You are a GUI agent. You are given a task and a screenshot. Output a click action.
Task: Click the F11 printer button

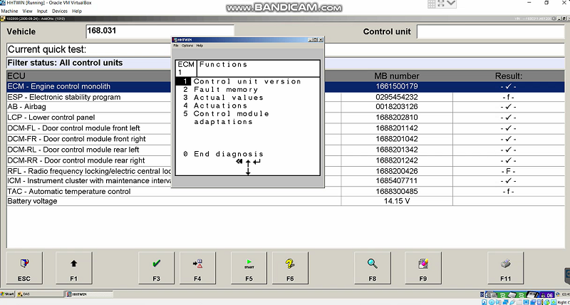506,268
